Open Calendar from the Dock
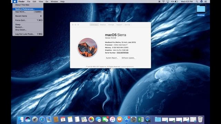The height and width of the screenshot is (124, 221). coord(63,120)
